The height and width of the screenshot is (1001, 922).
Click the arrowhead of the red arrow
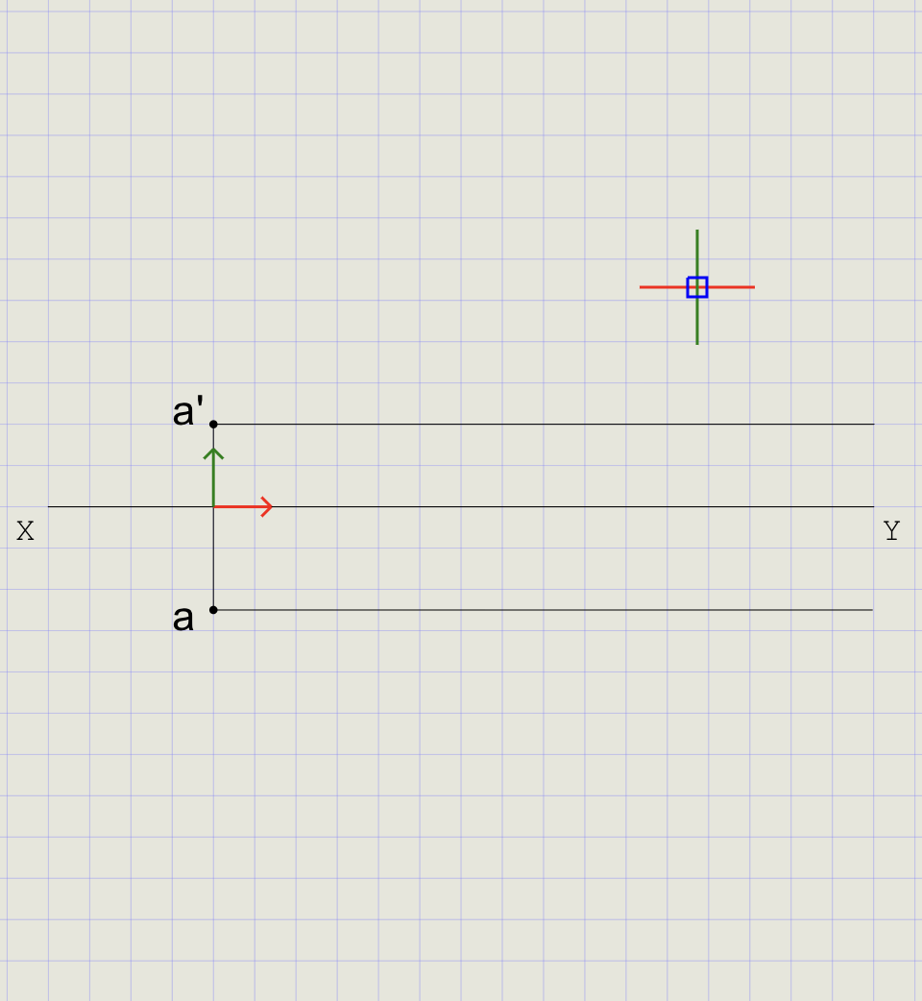pyautogui.click(x=267, y=506)
